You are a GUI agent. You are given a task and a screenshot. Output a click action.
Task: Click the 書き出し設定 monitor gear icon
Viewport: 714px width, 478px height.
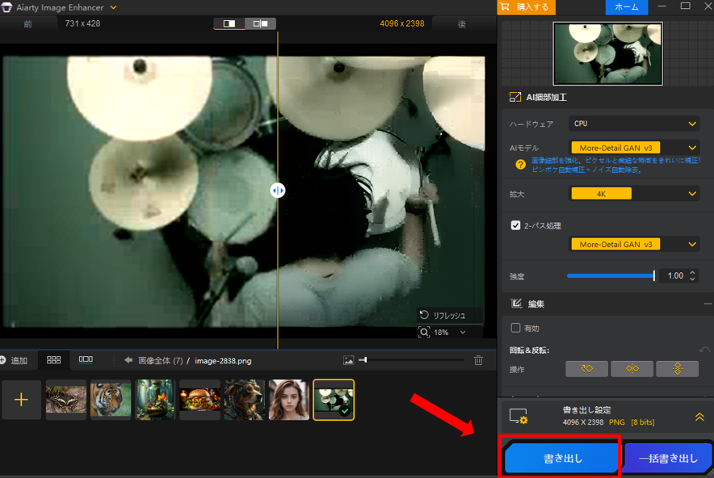[519, 416]
